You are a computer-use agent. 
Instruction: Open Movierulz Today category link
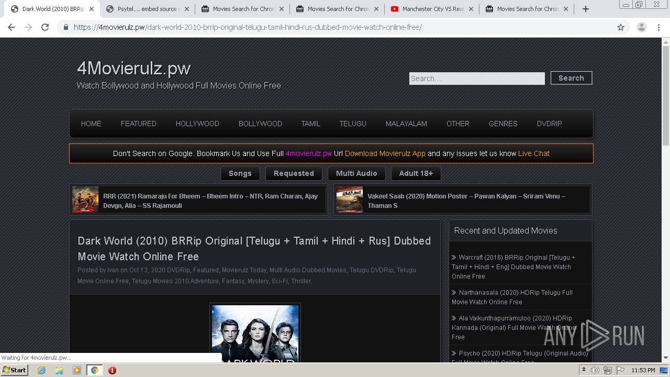(x=244, y=270)
